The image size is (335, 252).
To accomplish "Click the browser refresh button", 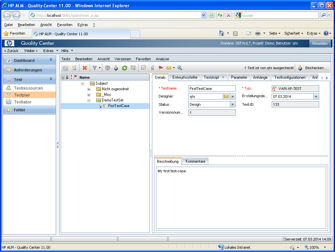I will tap(220, 15).
